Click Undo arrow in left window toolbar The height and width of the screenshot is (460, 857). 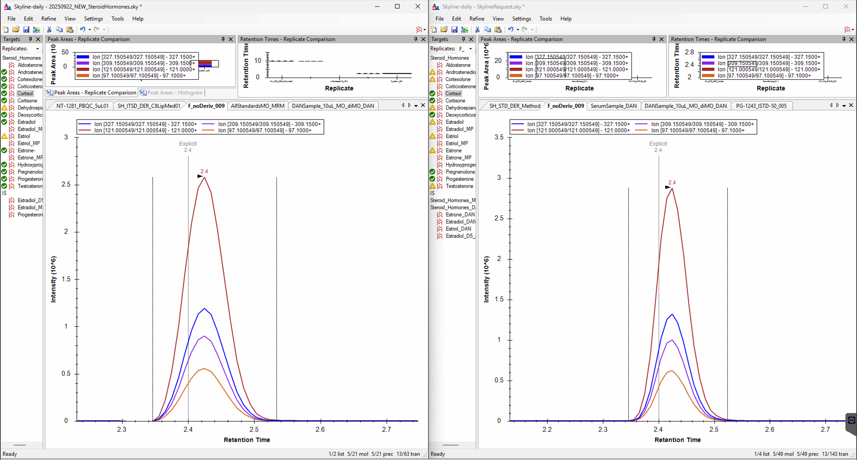tap(82, 29)
